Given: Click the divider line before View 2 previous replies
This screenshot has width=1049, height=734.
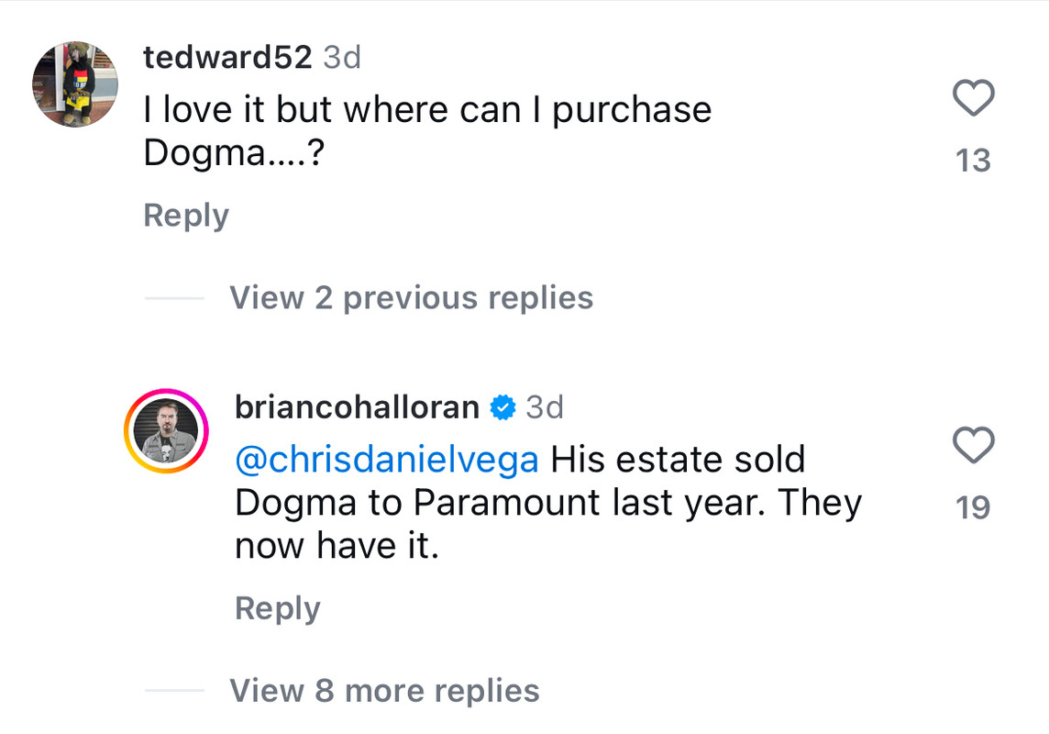Looking at the screenshot, I should (x=174, y=298).
